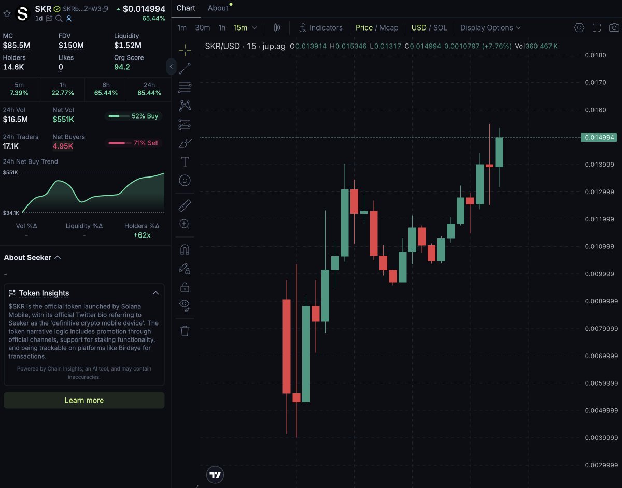The width and height of the screenshot is (622, 488).
Task: Switch chart to Price view
Action: (x=364, y=28)
